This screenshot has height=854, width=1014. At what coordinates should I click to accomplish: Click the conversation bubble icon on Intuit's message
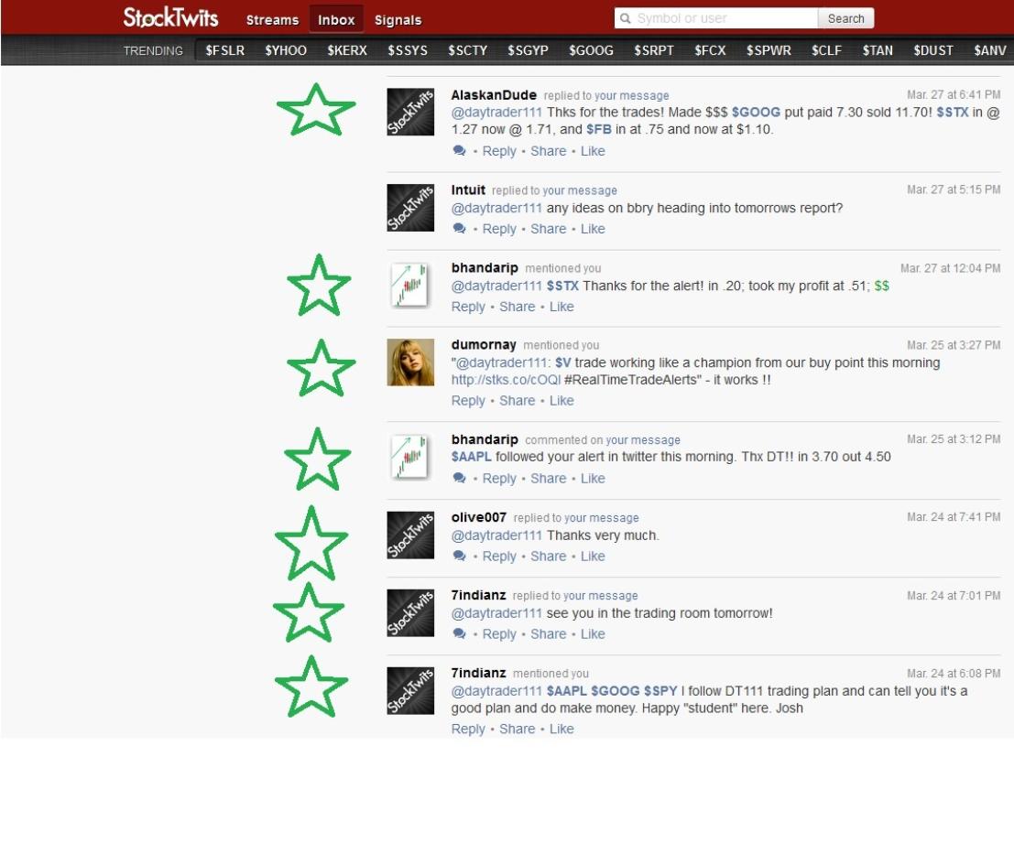tap(460, 229)
